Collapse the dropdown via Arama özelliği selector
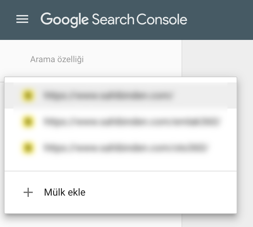 pos(57,59)
